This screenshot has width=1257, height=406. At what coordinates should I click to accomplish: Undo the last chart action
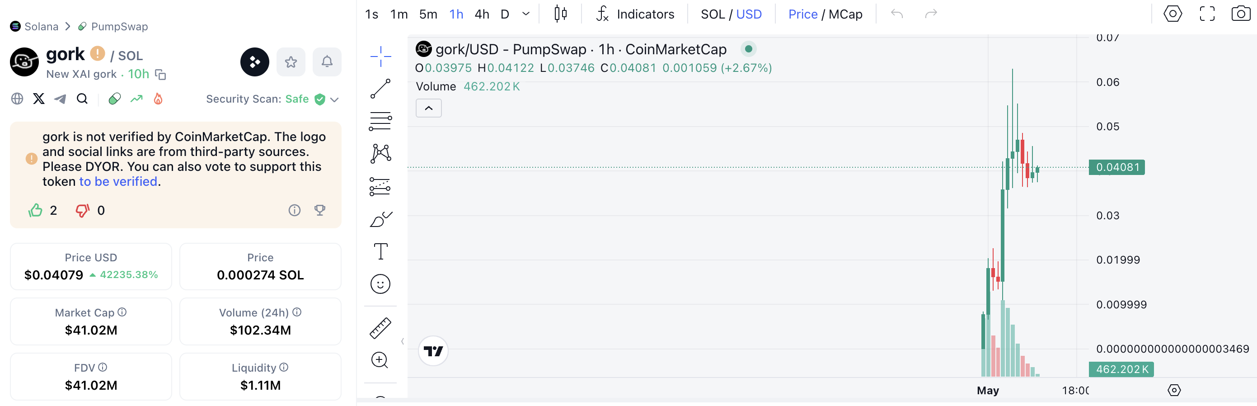897,14
